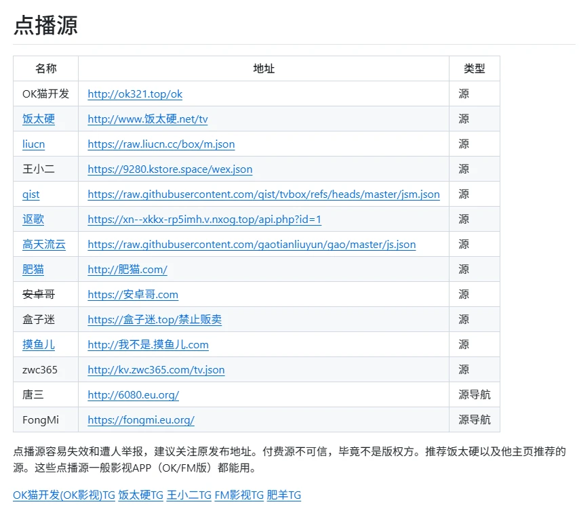
Task: Open the 盒子迷.top address link
Action: [x=155, y=320]
